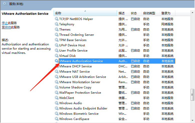195x123 pixels.
Task: Click the gear icon for VMware Authorization Service
Action: [57, 61]
